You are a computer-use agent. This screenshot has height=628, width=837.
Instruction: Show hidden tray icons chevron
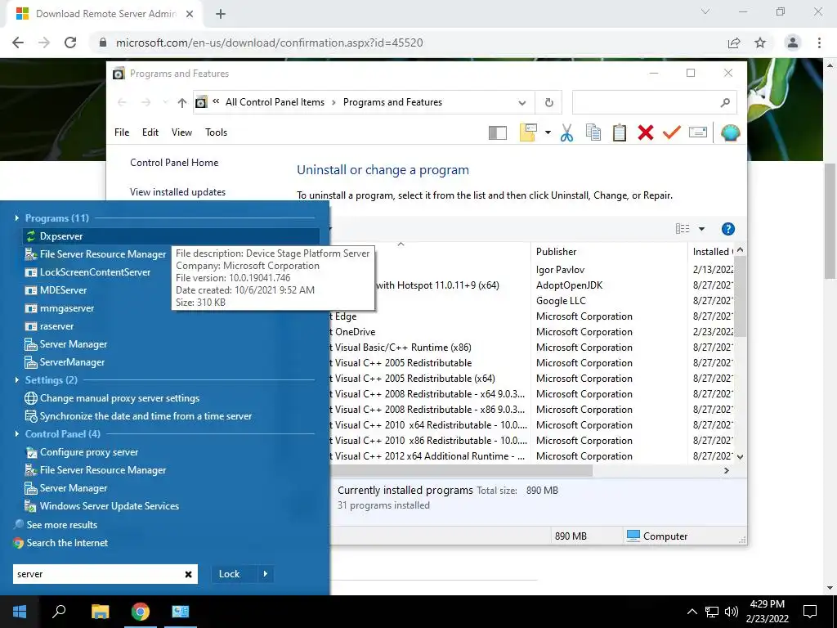(x=692, y=612)
